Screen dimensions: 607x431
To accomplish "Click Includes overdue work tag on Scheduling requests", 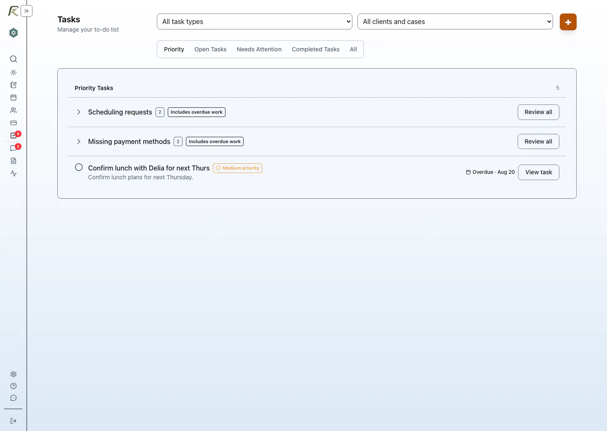I will [x=196, y=112].
